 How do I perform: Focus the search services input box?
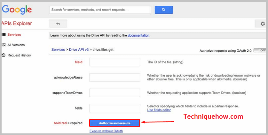100,10
